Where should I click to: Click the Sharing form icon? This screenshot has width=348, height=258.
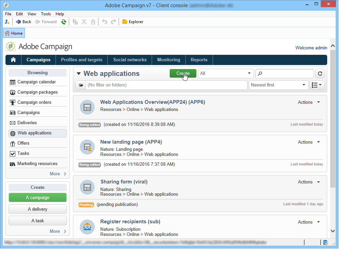click(87, 187)
